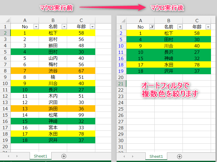Click green cell 田村 in left sheet
This screenshot has height=162, width=217.
tap(53, 52)
